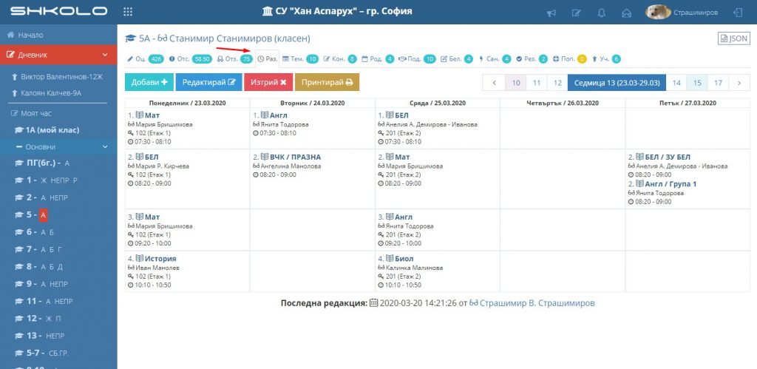Screen dimensions: 757x369
Task: Open Monday's first lesson Мат
Action: pos(152,115)
